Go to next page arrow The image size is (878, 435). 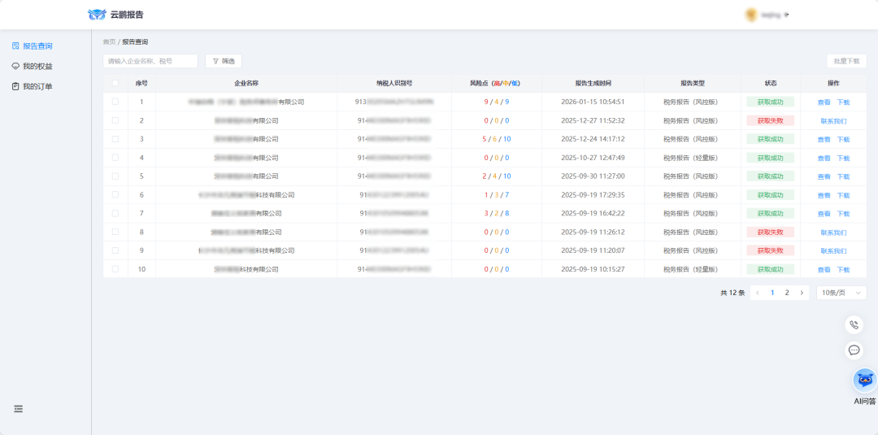[802, 293]
